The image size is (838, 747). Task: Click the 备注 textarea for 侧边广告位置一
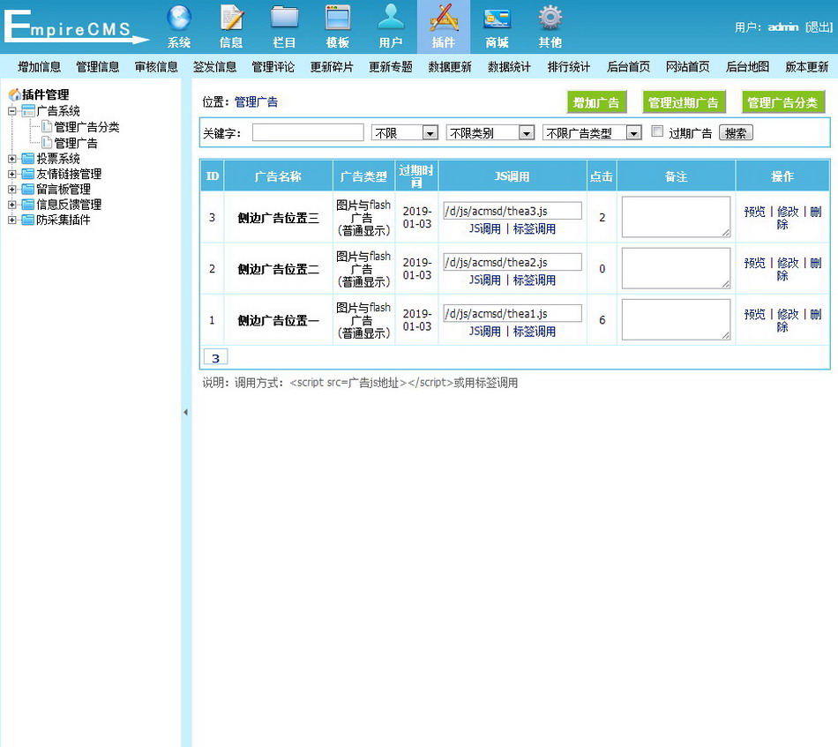(676, 319)
